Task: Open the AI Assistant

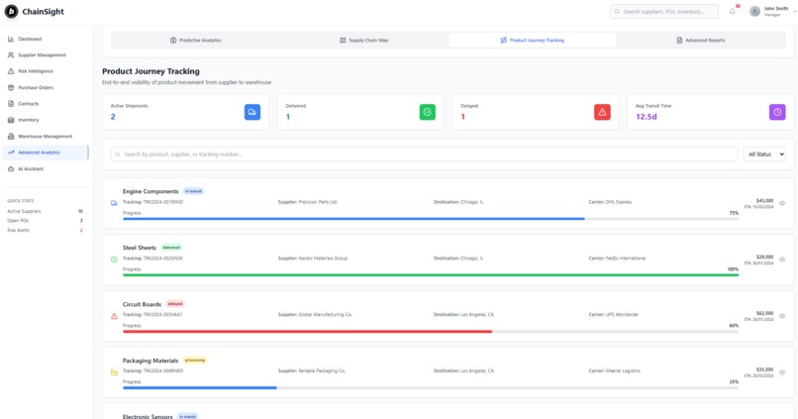Action: [x=45, y=168]
